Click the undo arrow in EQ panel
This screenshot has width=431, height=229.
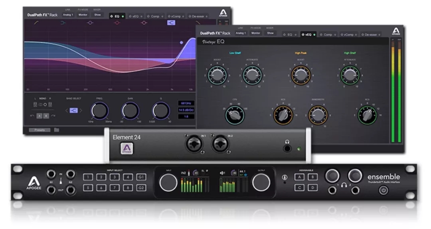click(32, 115)
